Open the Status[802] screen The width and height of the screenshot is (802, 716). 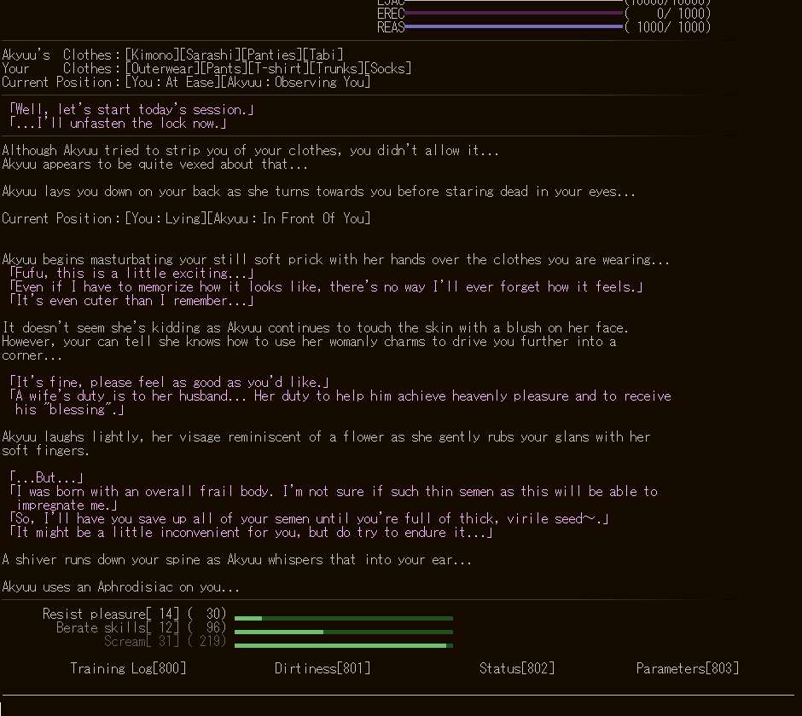[x=516, y=668]
